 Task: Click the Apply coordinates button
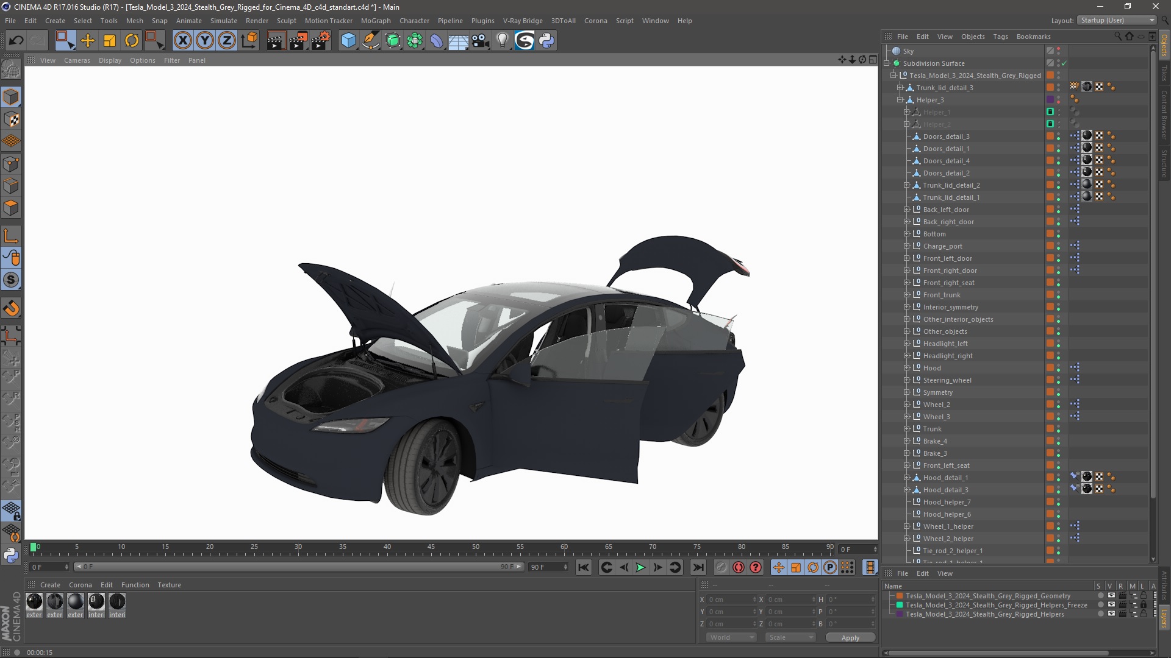850,637
